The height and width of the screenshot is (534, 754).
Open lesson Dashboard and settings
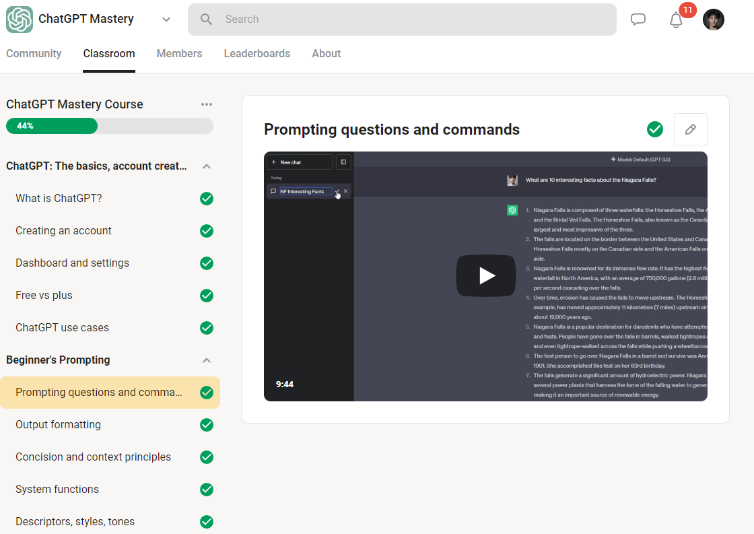tap(72, 263)
